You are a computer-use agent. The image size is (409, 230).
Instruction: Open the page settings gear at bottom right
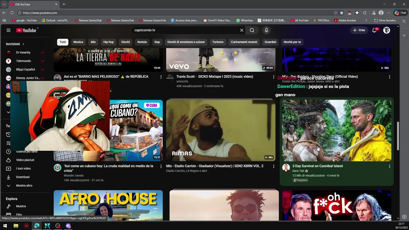point(404,217)
